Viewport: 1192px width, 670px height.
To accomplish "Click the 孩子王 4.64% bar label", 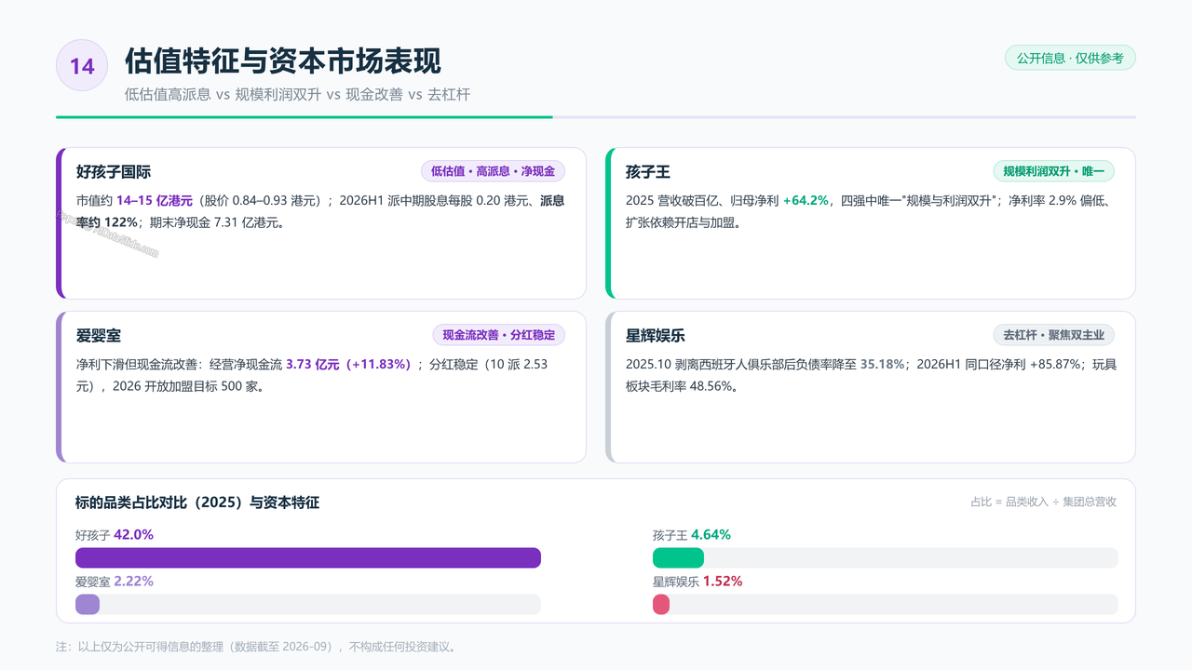I will tap(692, 535).
